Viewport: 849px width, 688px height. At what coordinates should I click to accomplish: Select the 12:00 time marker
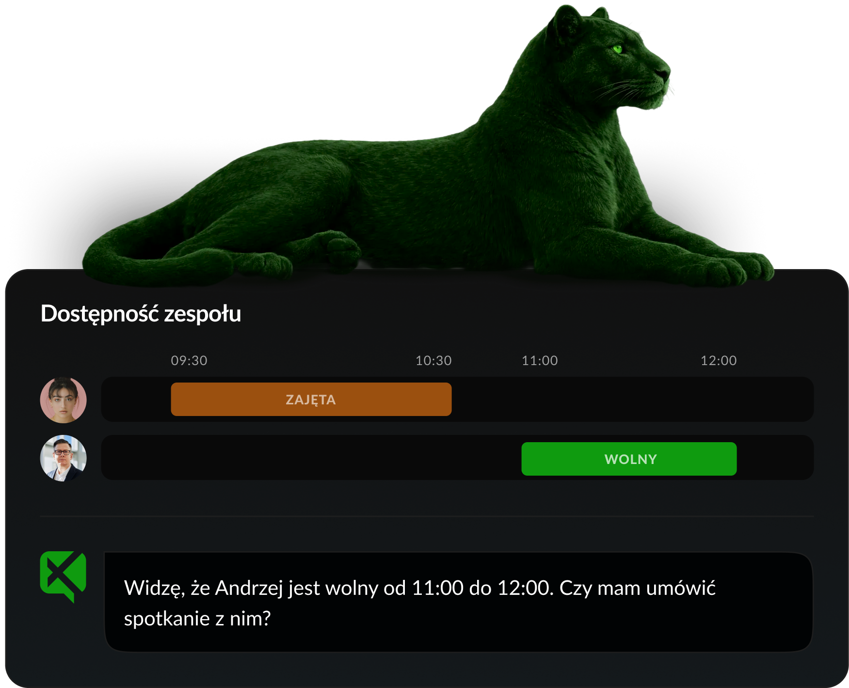pos(719,360)
